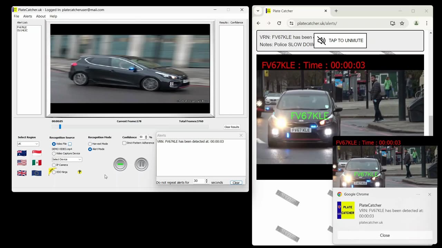This screenshot has height=248, width=442.
Task: Open Chrome three-dot menu
Action: [427, 23]
